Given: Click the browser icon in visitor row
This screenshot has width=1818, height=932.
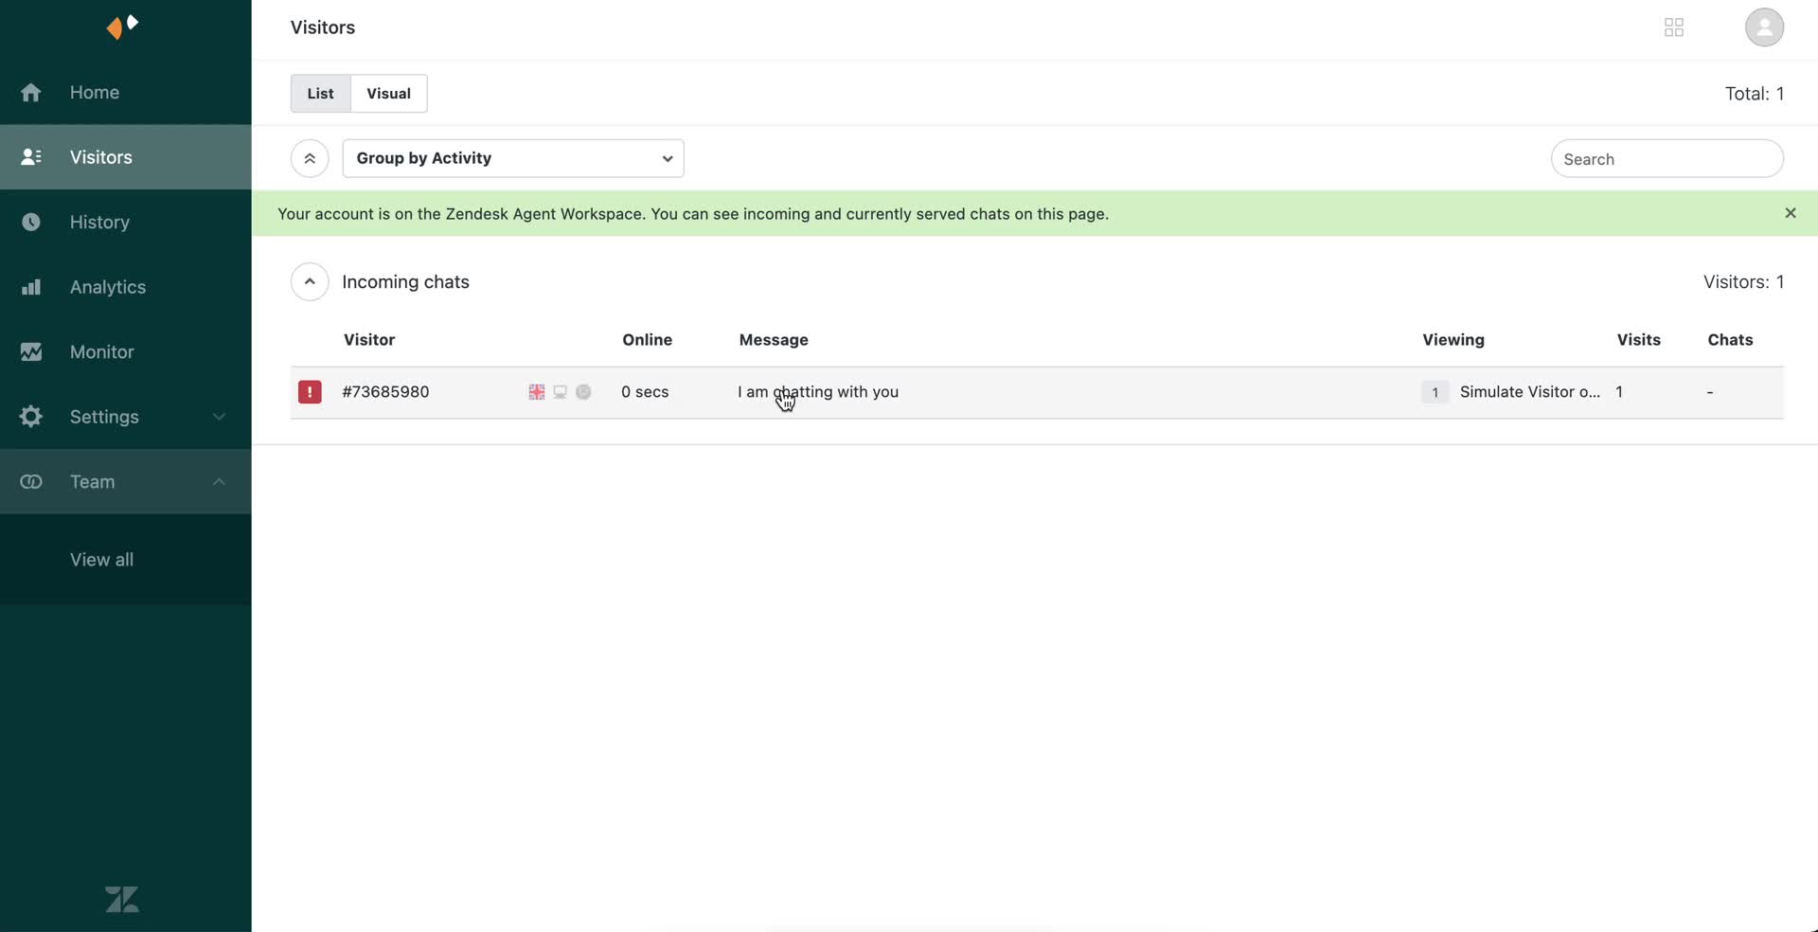Looking at the screenshot, I should tap(583, 392).
